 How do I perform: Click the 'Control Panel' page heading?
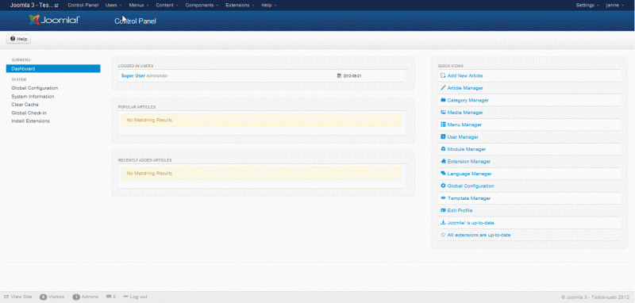(x=135, y=21)
